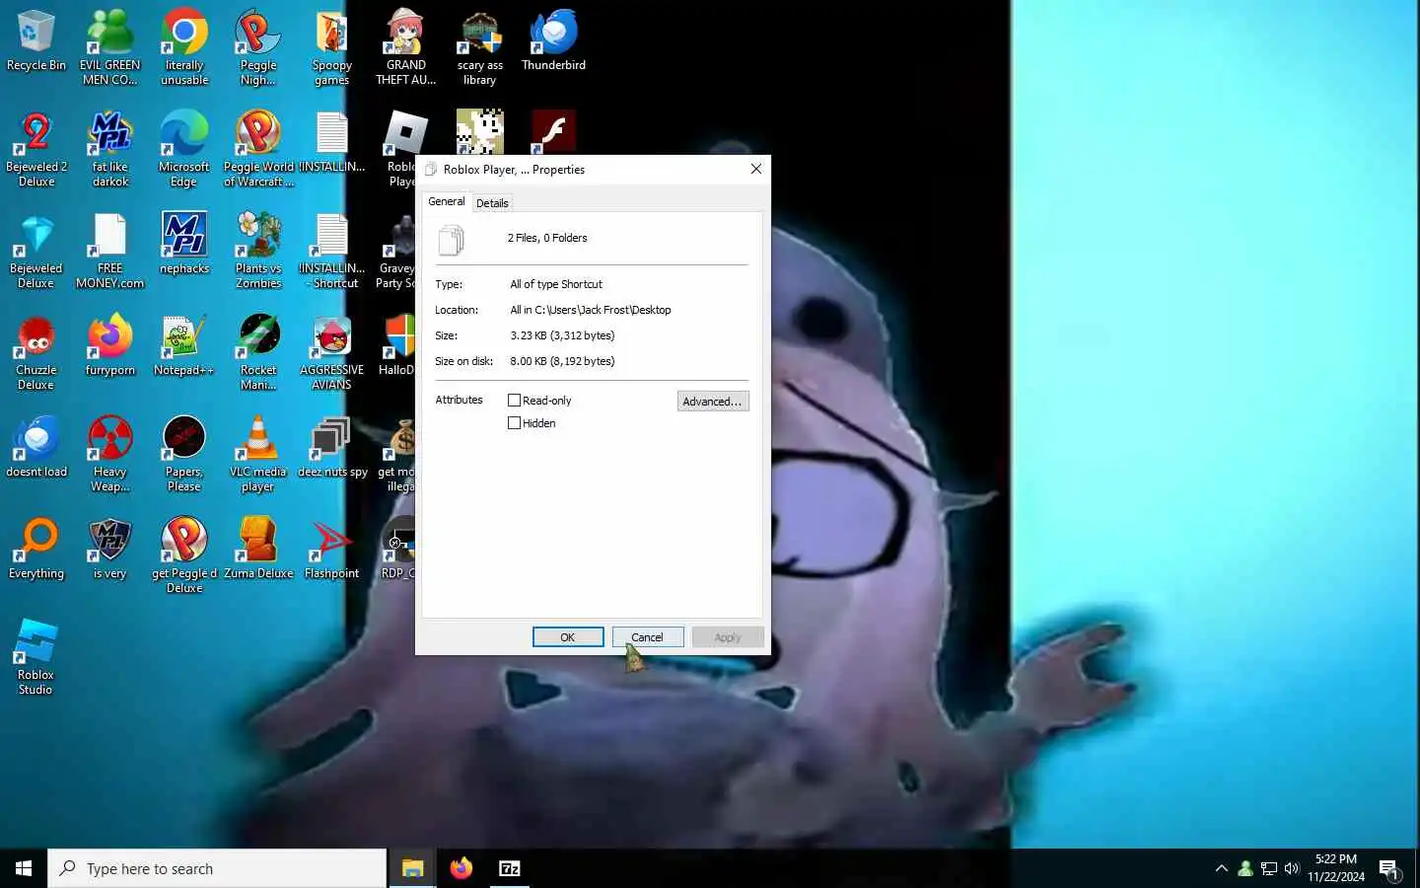The height and width of the screenshot is (888, 1420).
Task: Open 7-Zip from the taskbar
Action: click(x=510, y=868)
